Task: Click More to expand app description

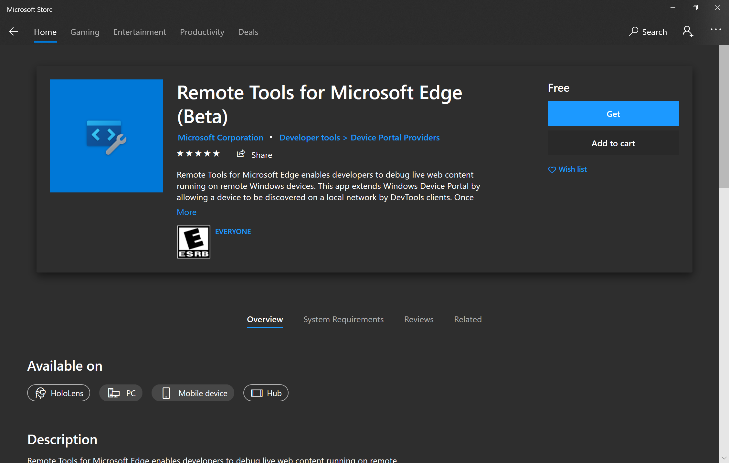Action: coord(186,212)
